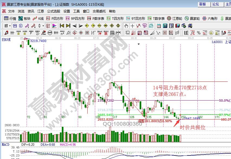The width and height of the screenshot is (231, 159).
Task: Open the 行情 market quotes view
Action: (10, 18)
